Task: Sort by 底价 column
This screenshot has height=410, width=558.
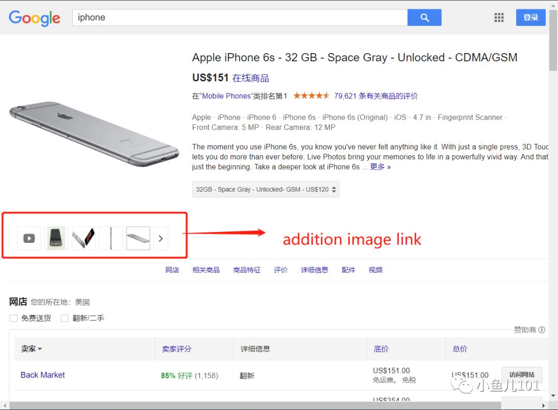Action: 381,349
